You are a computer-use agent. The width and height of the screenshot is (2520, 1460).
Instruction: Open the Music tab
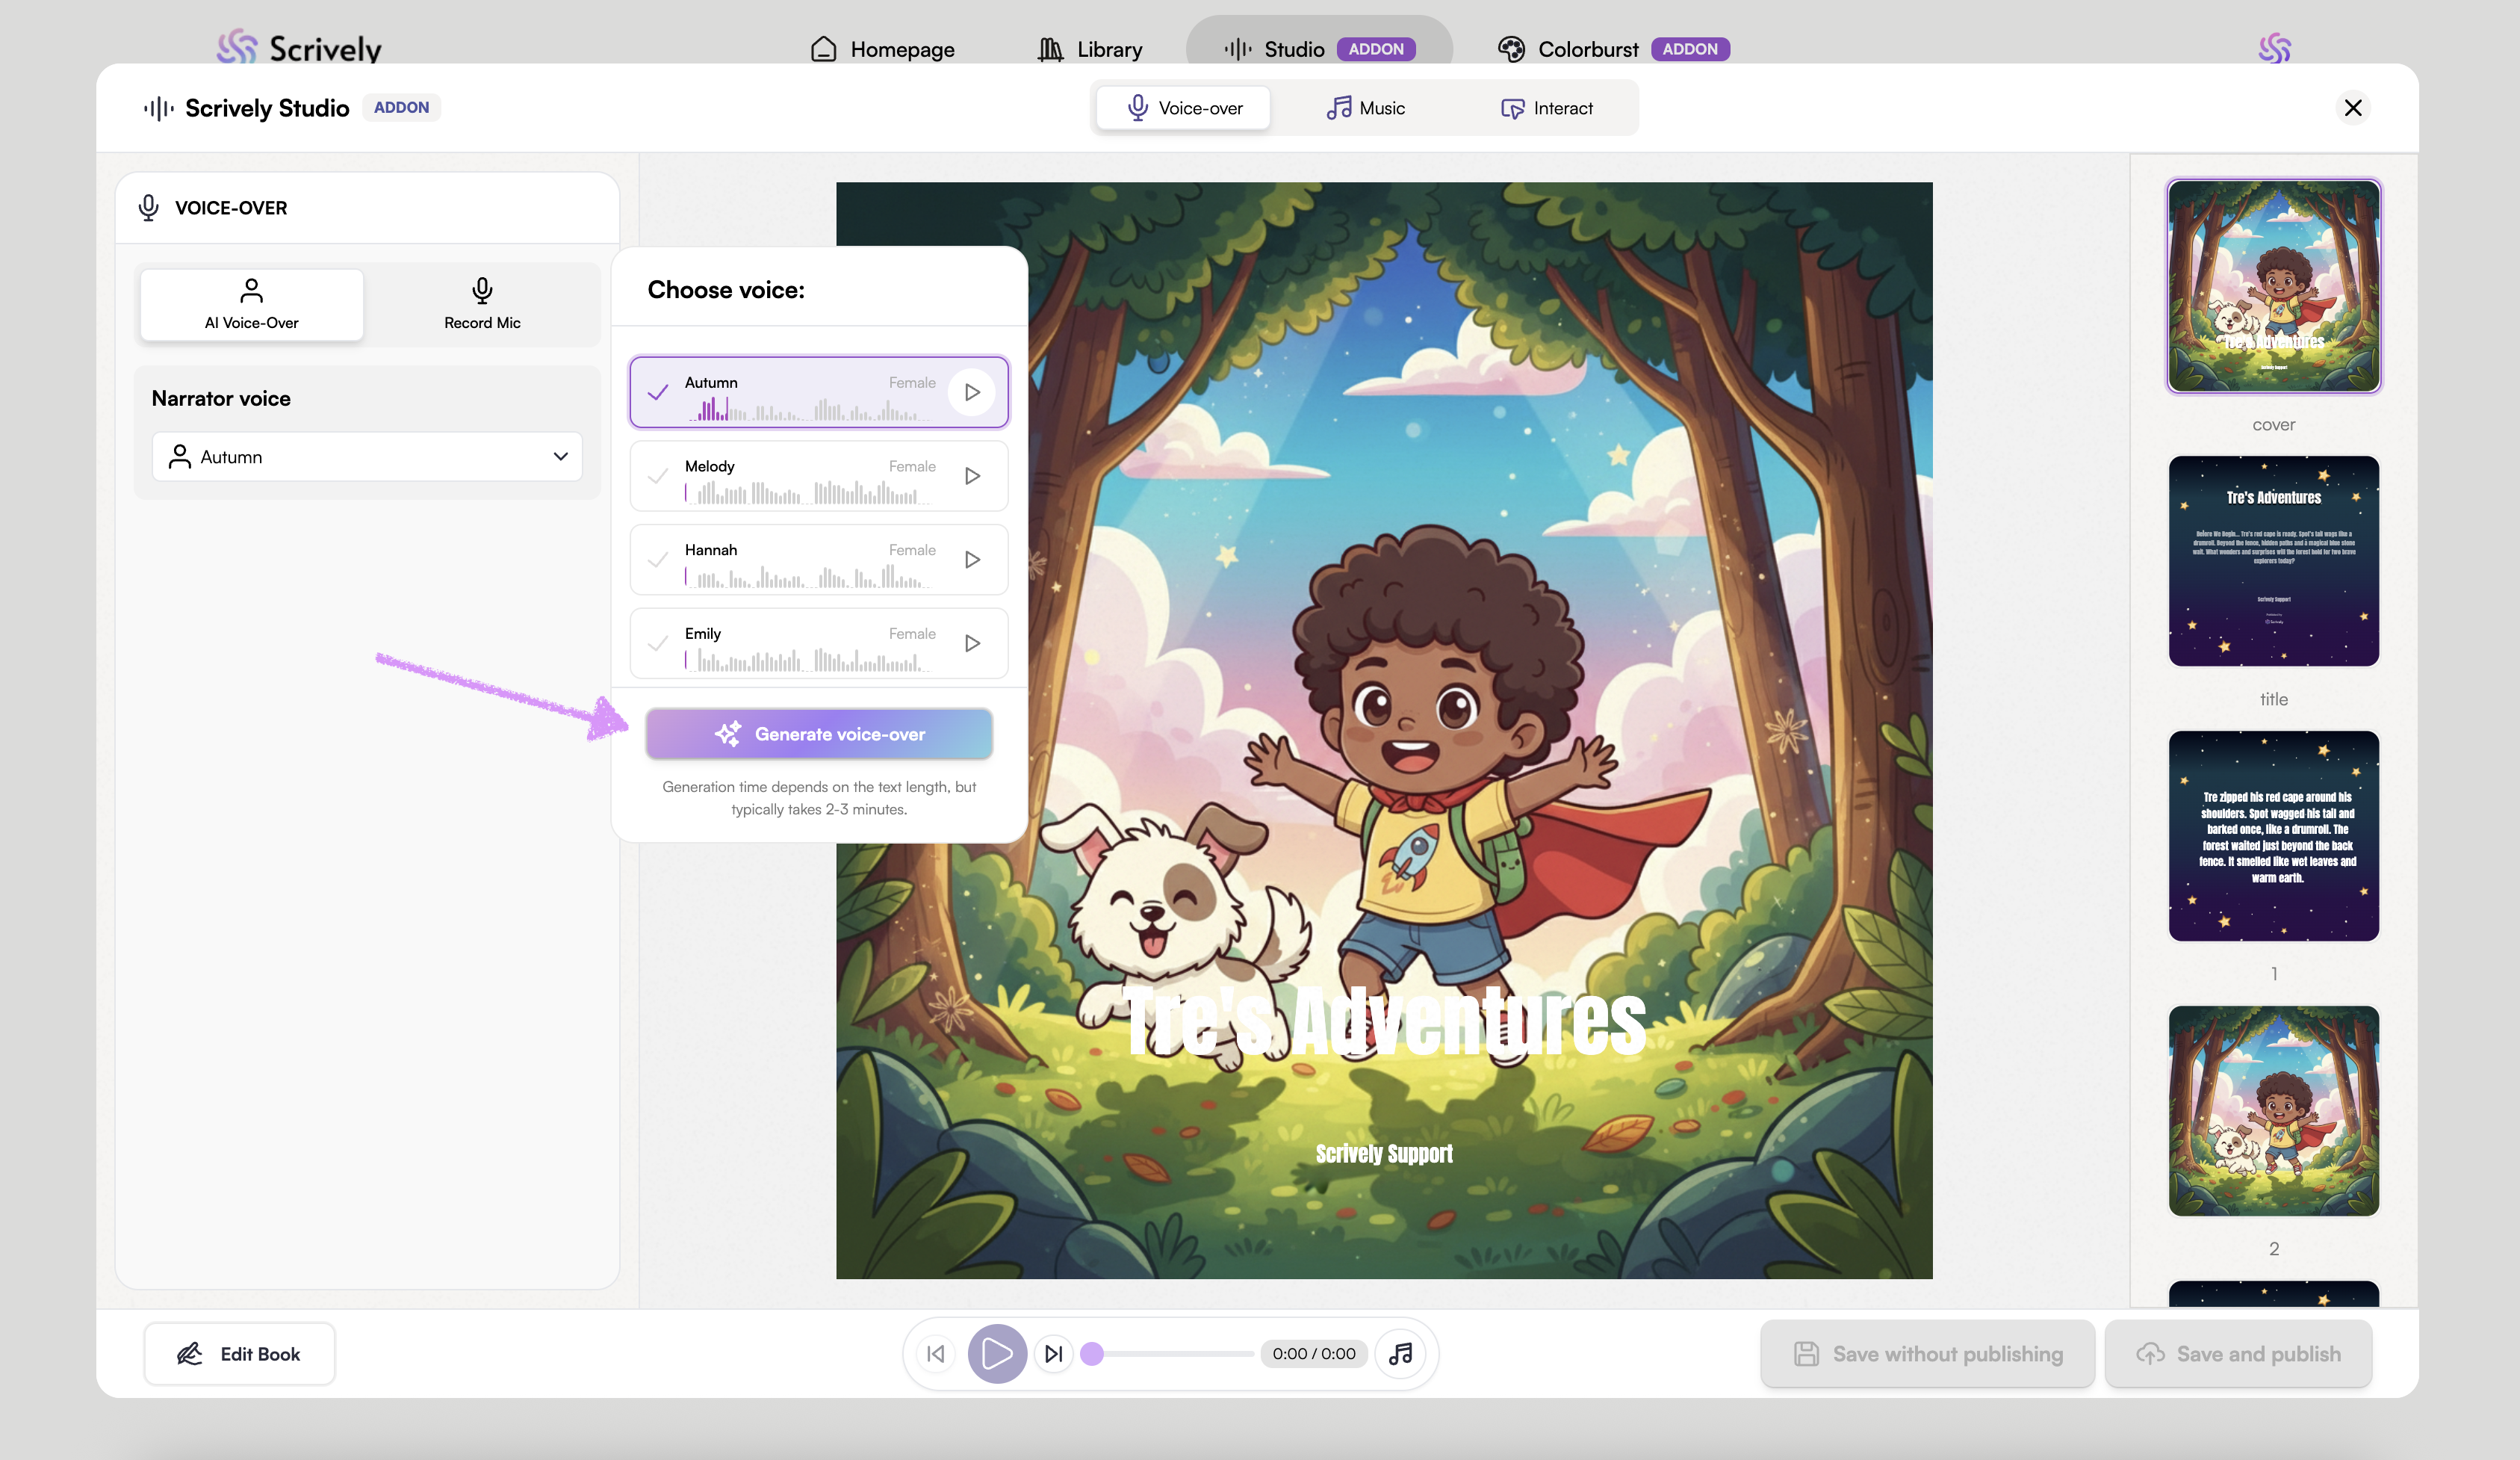[x=1366, y=108]
